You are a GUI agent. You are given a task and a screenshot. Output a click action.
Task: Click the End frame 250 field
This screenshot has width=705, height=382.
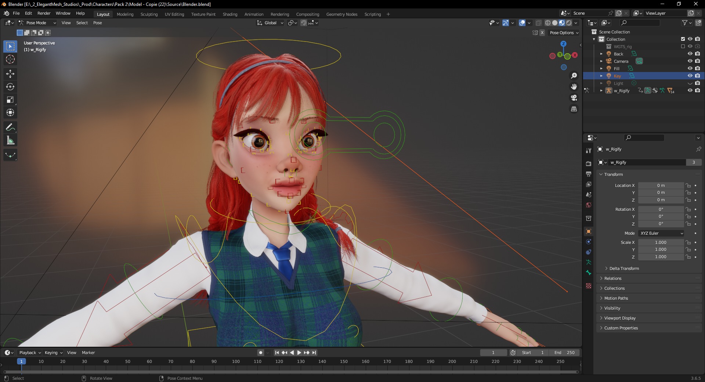[565, 353]
